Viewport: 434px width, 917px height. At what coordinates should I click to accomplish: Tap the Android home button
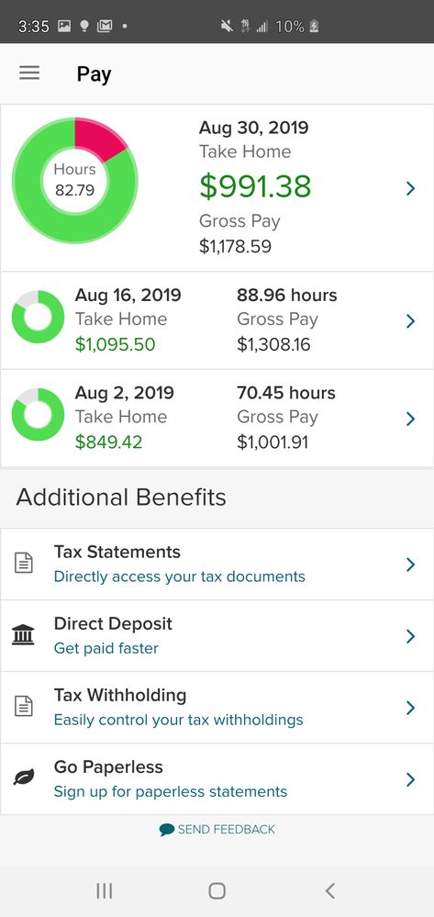217,890
